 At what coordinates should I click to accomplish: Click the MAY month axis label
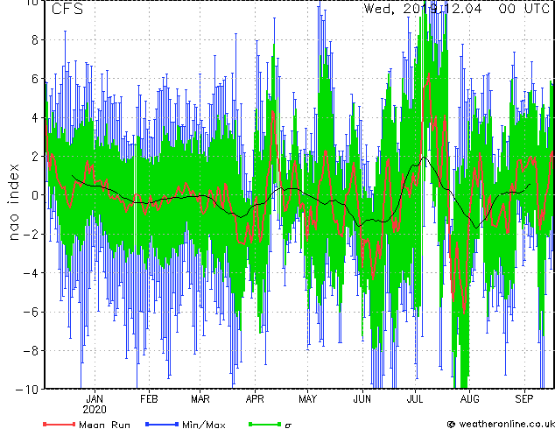coord(307,399)
